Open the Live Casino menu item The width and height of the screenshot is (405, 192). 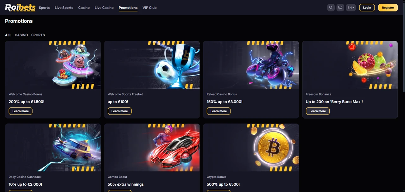104,8
